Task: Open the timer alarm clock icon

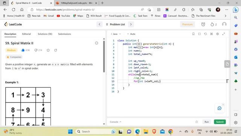Action: point(203,24)
